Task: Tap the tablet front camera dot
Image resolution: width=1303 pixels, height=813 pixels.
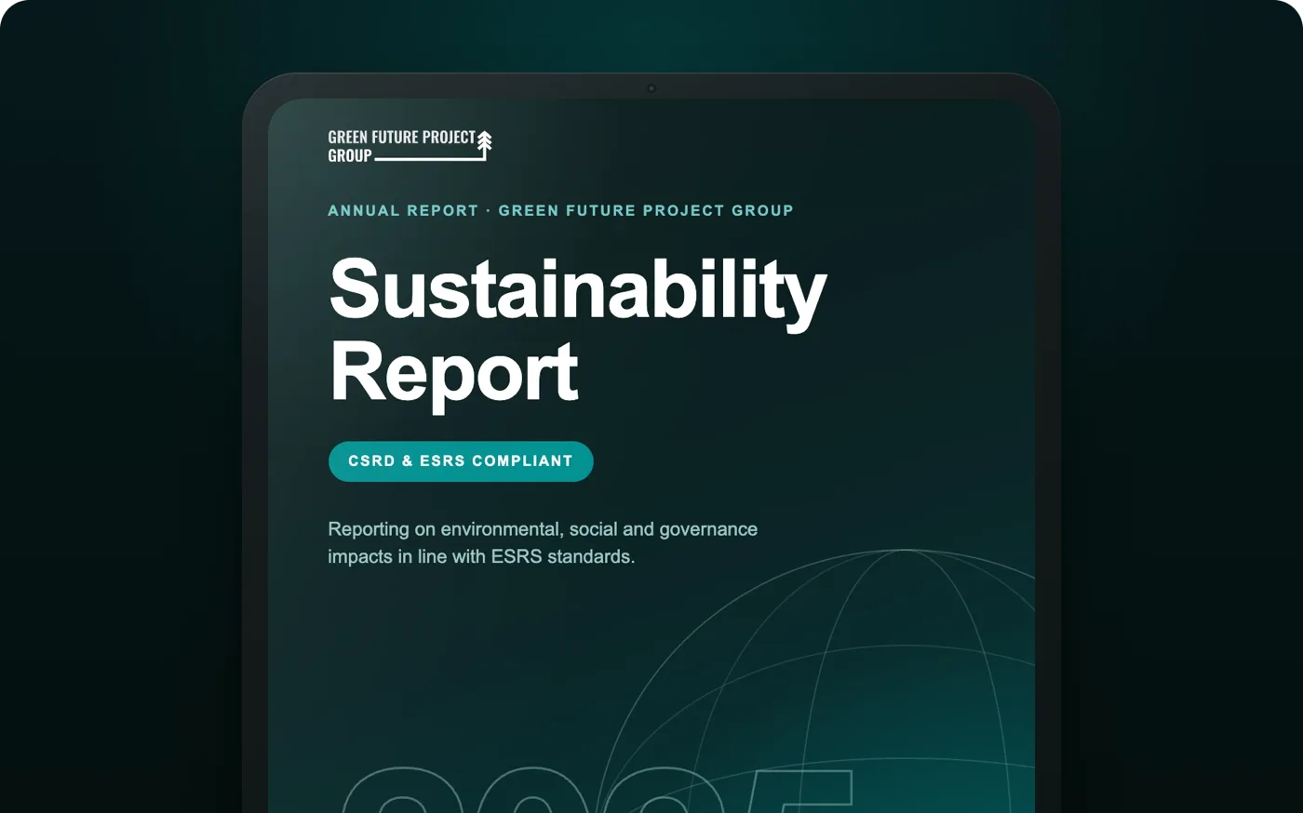Action: pyautogui.click(x=651, y=89)
